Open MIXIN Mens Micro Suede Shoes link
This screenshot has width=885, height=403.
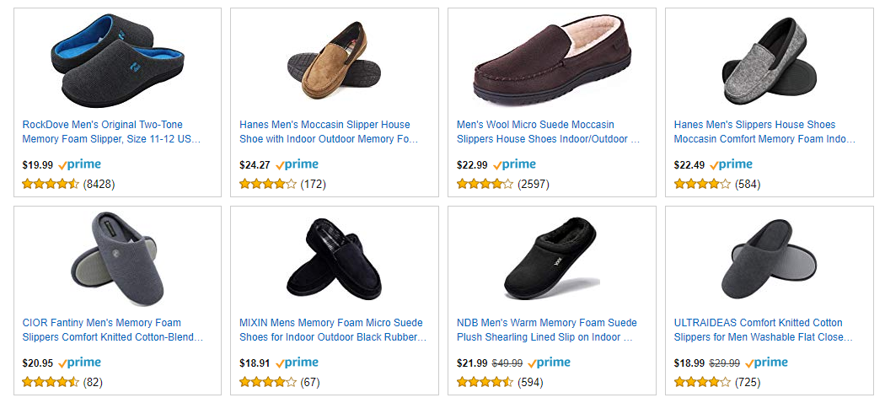click(x=332, y=330)
